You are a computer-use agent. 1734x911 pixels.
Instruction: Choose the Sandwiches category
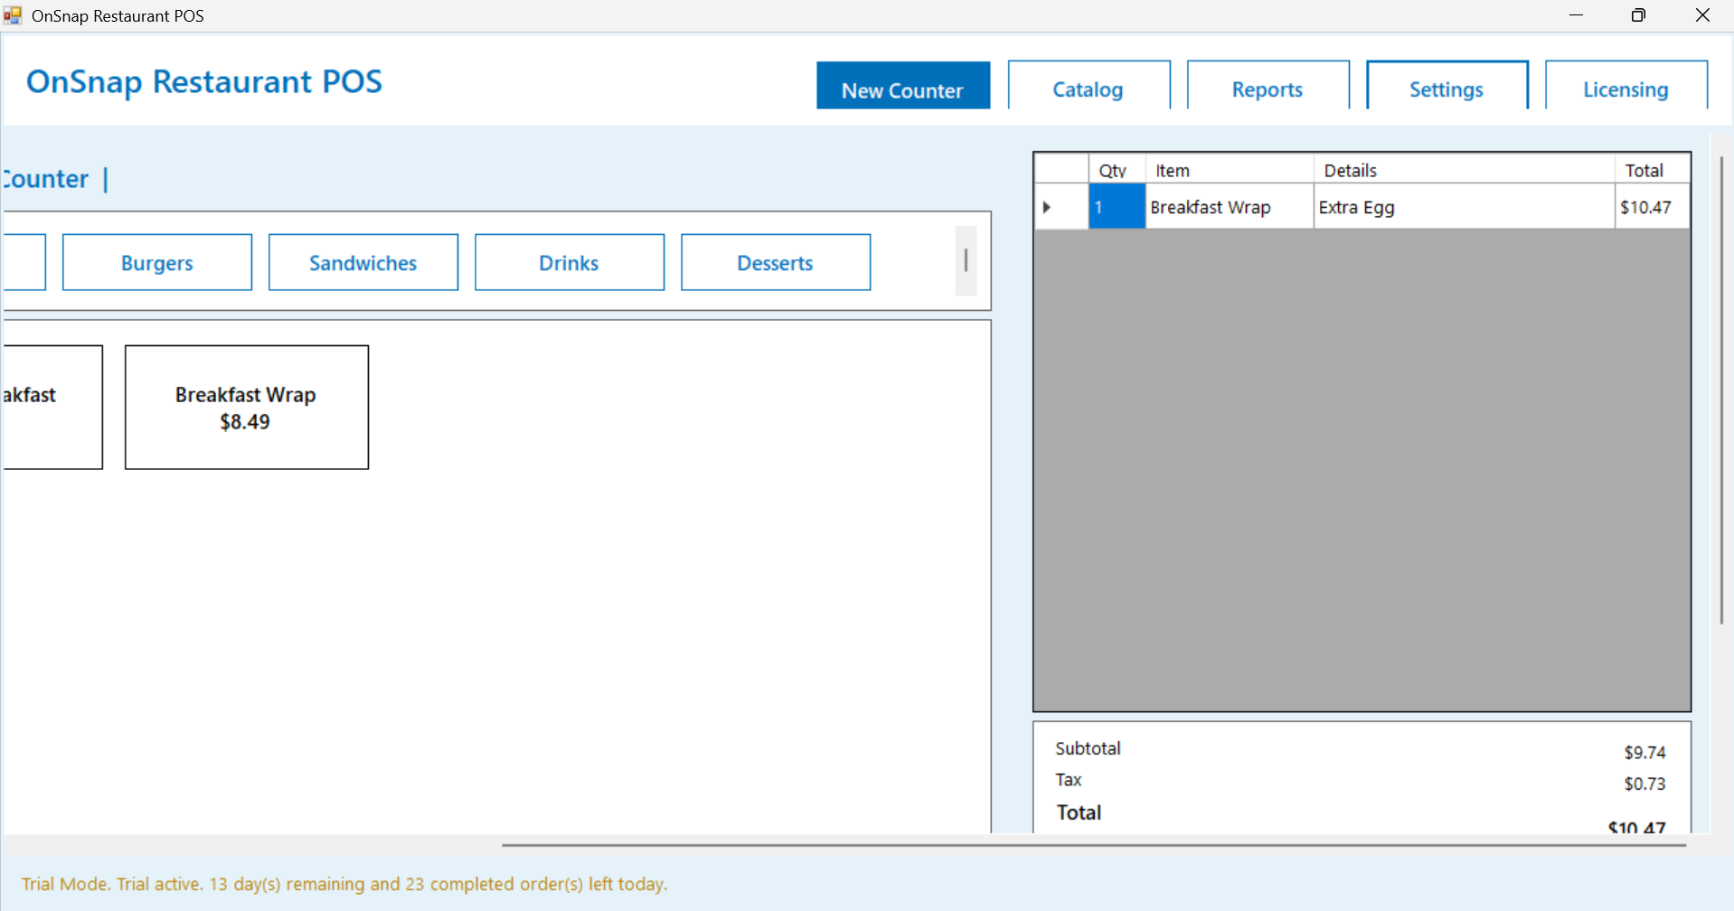pyautogui.click(x=363, y=263)
